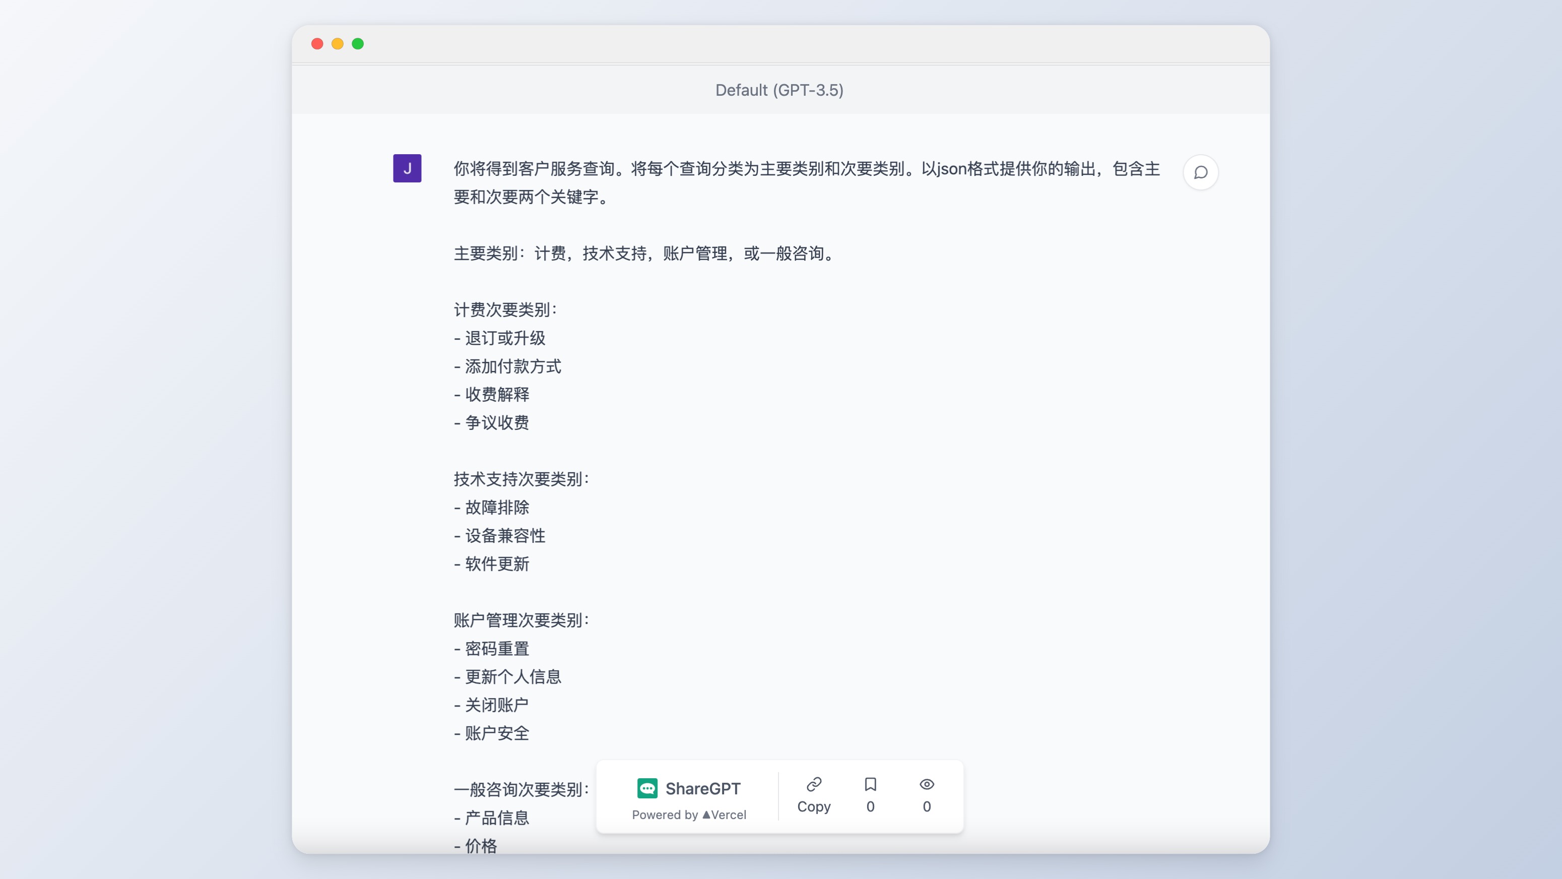
Task: Bookmark this conversation
Action: [870, 795]
